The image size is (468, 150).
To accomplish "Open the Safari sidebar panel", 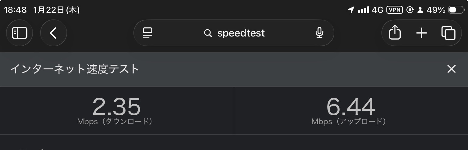I will (x=19, y=33).
